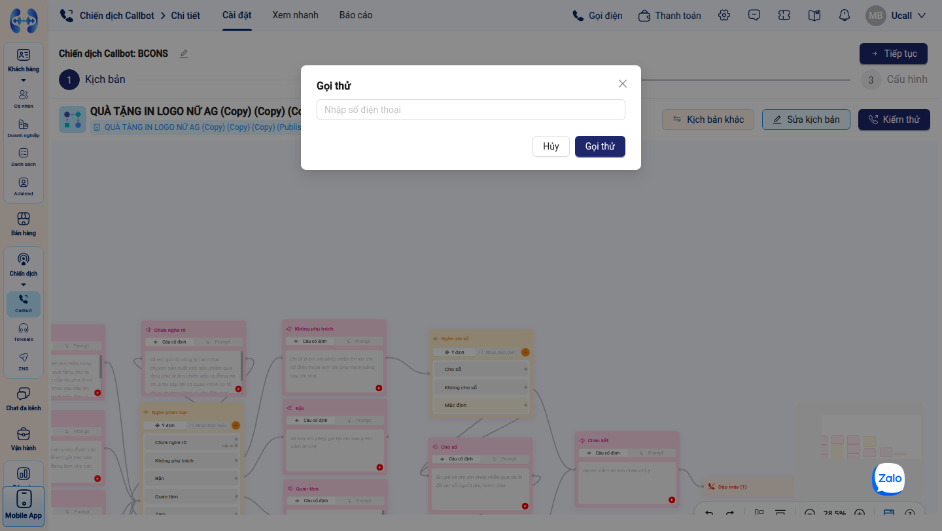Click Chi tiết breadcrumb
Screen dimensions: 942x531
point(186,15)
